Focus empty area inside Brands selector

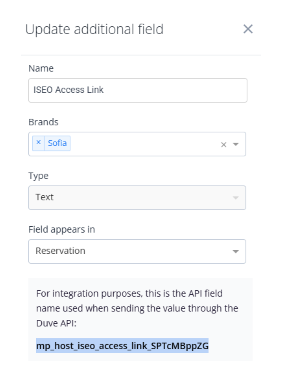point(144,144)
